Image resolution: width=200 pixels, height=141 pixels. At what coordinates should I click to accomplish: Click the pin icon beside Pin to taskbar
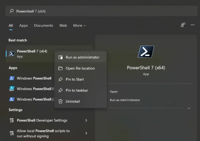pyautogui.click(x=61, y=90)
